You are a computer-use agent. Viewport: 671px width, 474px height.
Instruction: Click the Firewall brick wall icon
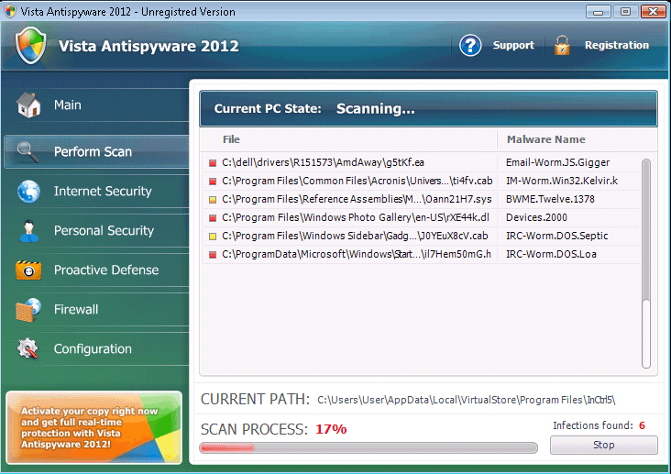[x=28, y=309]
